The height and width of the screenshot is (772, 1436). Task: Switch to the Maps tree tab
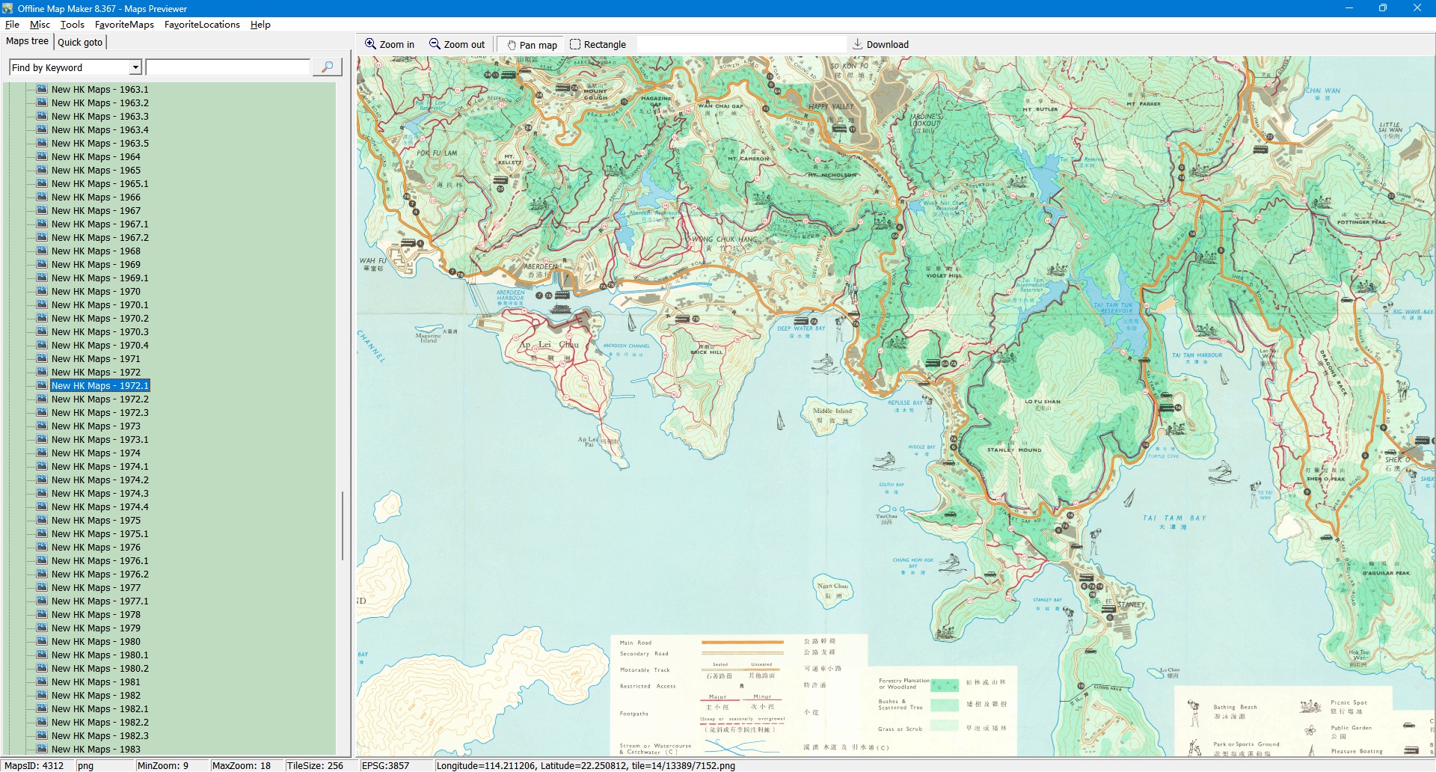[x=27, y=41]
